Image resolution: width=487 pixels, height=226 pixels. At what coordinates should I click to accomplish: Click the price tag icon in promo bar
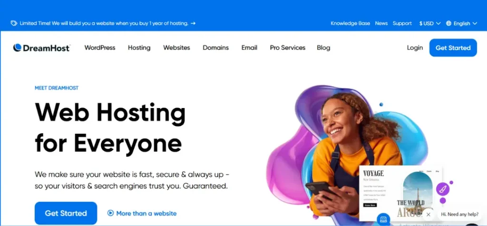(14, 23)
